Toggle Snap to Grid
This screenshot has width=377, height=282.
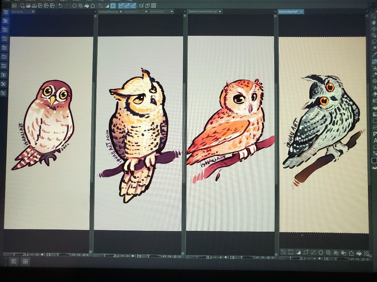(134, 6)
